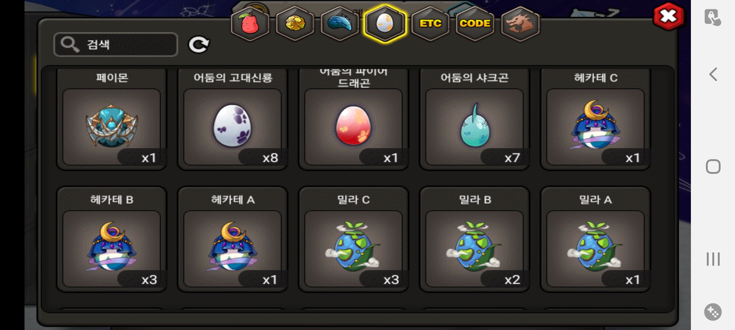Image resolution: width=735 pixels, height=330 pixels.
Task: Select the blue dragon wing tab
Action: (340, 24)
